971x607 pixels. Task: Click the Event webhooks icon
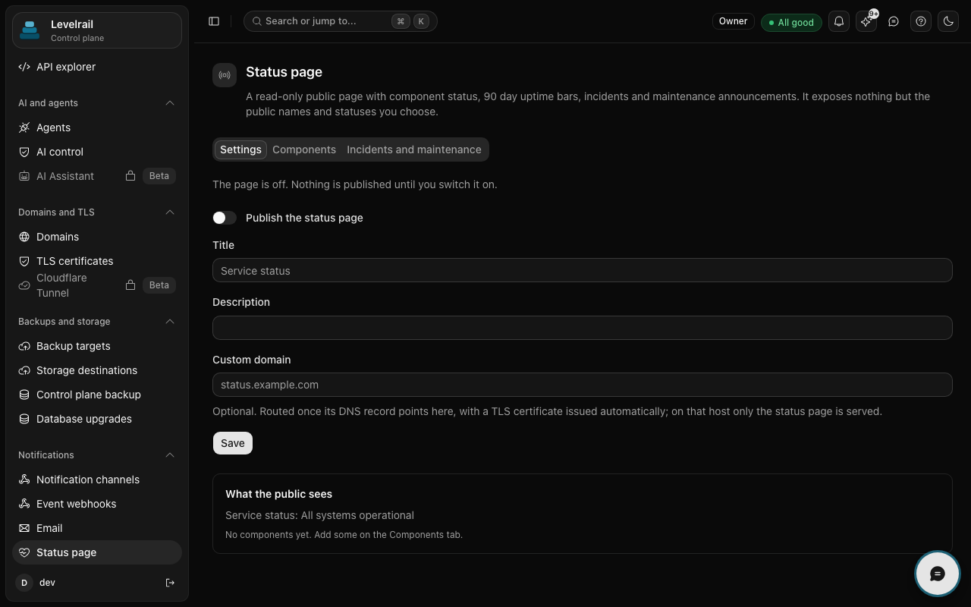tap(24, 504)
